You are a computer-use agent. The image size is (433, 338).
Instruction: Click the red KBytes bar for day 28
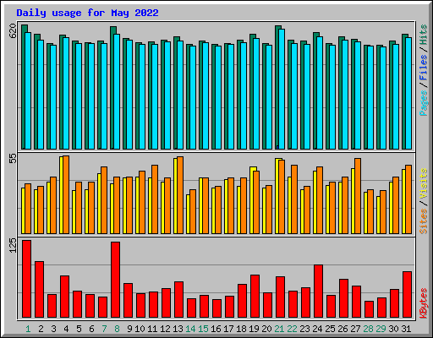coord(370,309)
